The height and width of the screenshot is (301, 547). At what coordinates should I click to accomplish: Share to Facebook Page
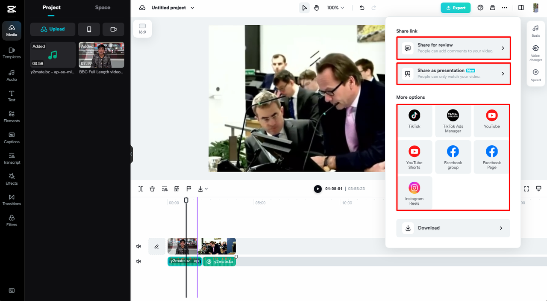click(492, 157)
